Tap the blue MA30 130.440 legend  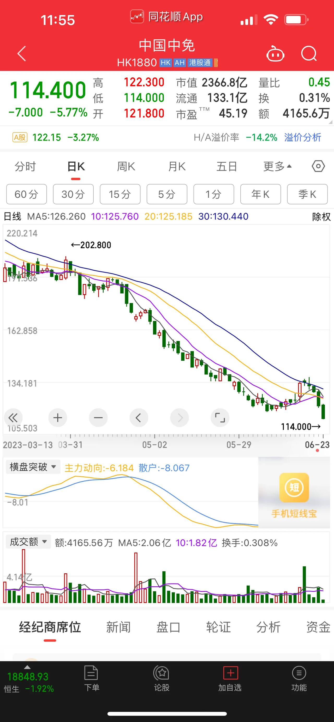(223, 216)
